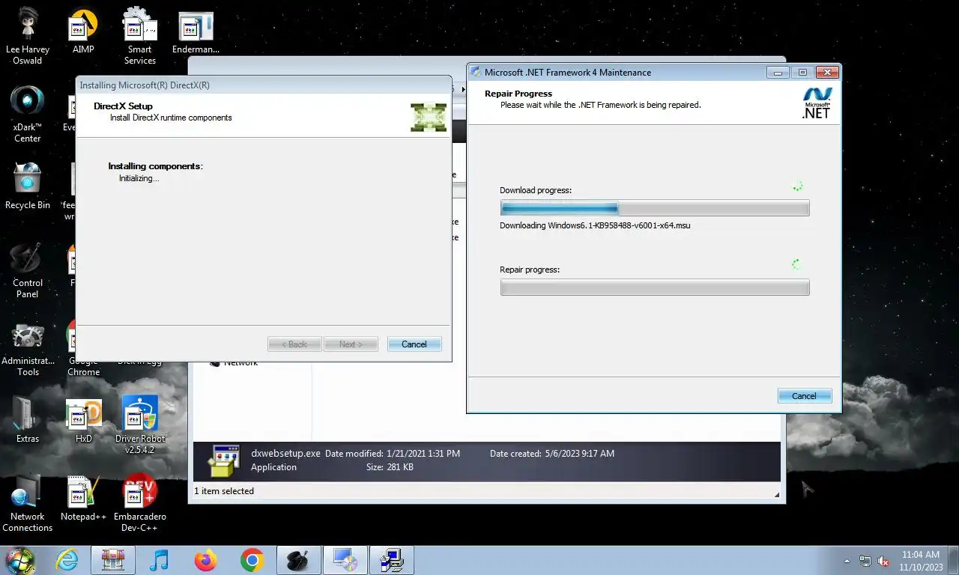
Task: Select the Extras desktop icon
Action: pyautogui.click(x=28, y=419)
